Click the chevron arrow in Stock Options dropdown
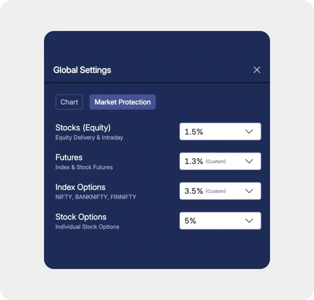The height and width of the screenshot is (300, 314). click(249, 220)
